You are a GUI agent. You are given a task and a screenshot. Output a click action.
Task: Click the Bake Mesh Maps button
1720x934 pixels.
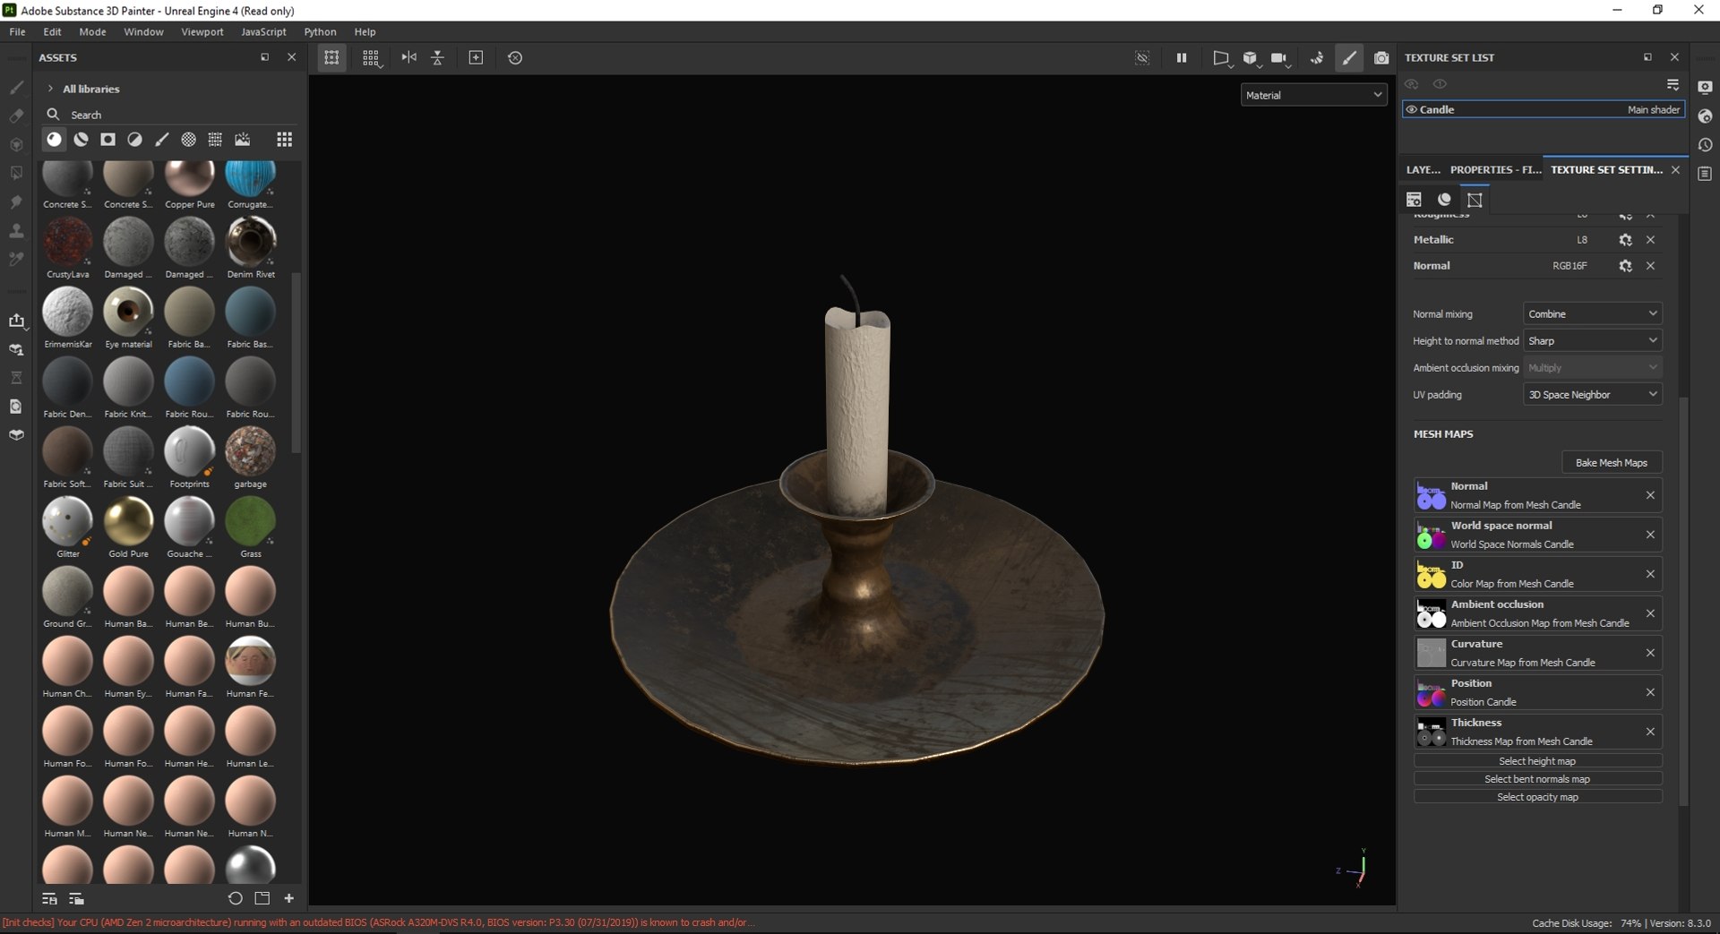1612,462
